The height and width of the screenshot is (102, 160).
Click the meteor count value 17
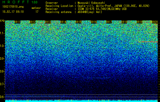point(37,12)
